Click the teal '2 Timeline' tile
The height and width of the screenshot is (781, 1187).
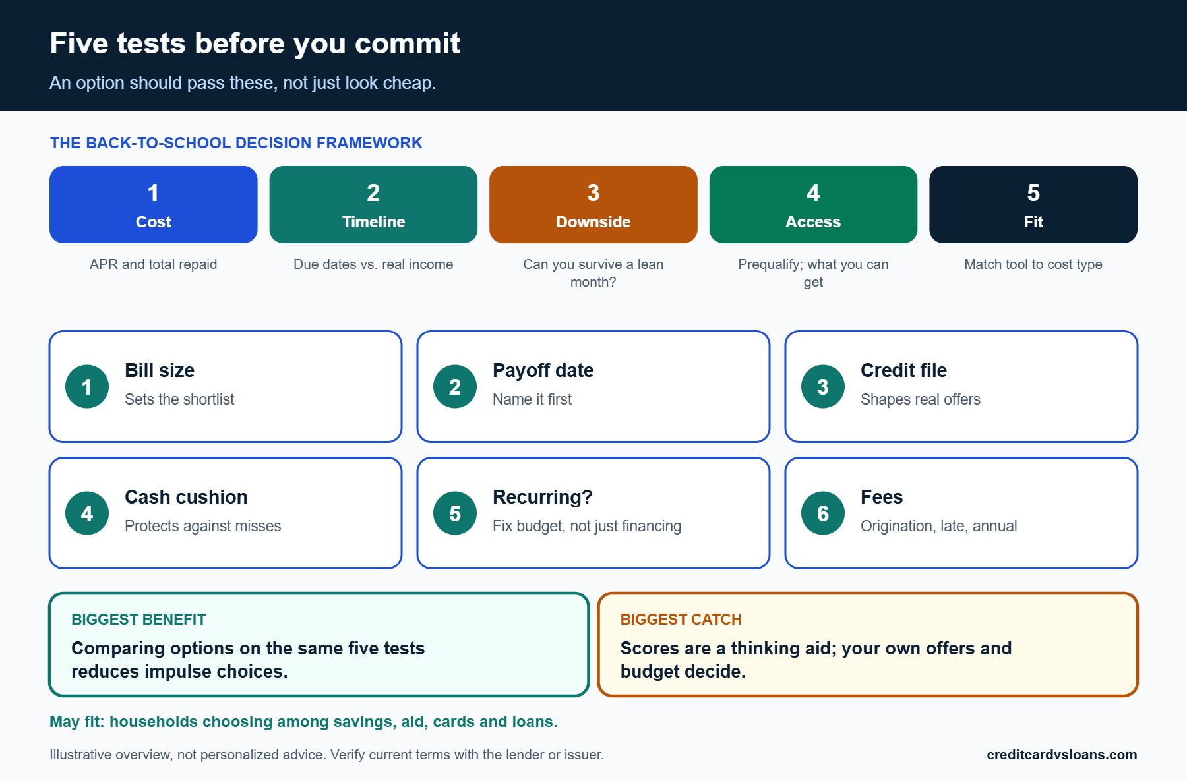pyautogui.click(x=373, y=204)
